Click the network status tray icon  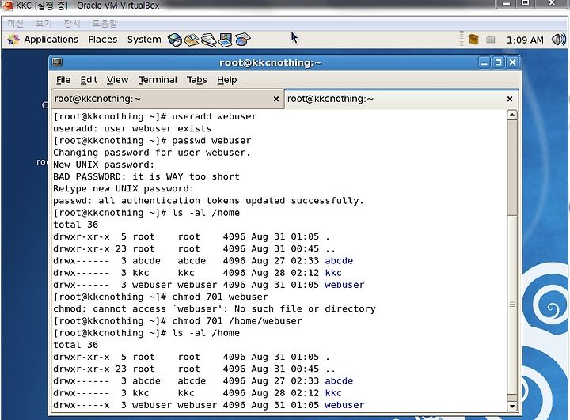tap(490, 40)
